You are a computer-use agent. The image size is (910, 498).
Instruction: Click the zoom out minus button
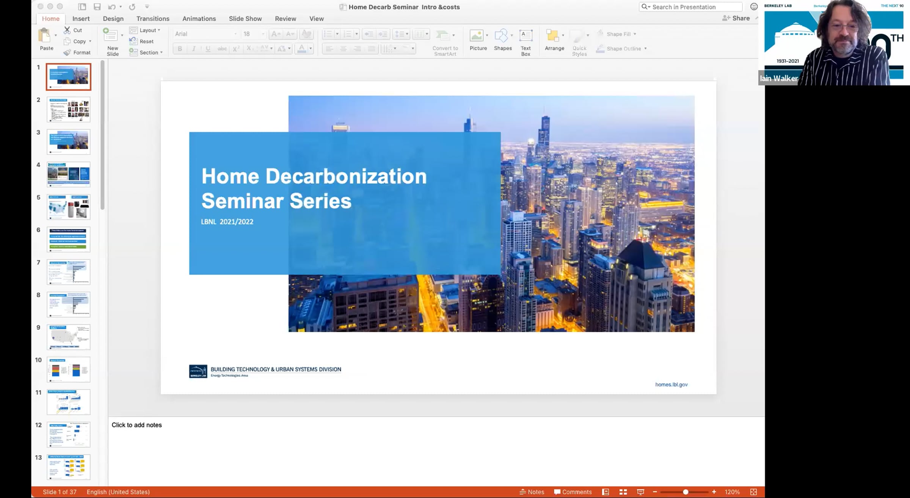click(x=655, y=492)
